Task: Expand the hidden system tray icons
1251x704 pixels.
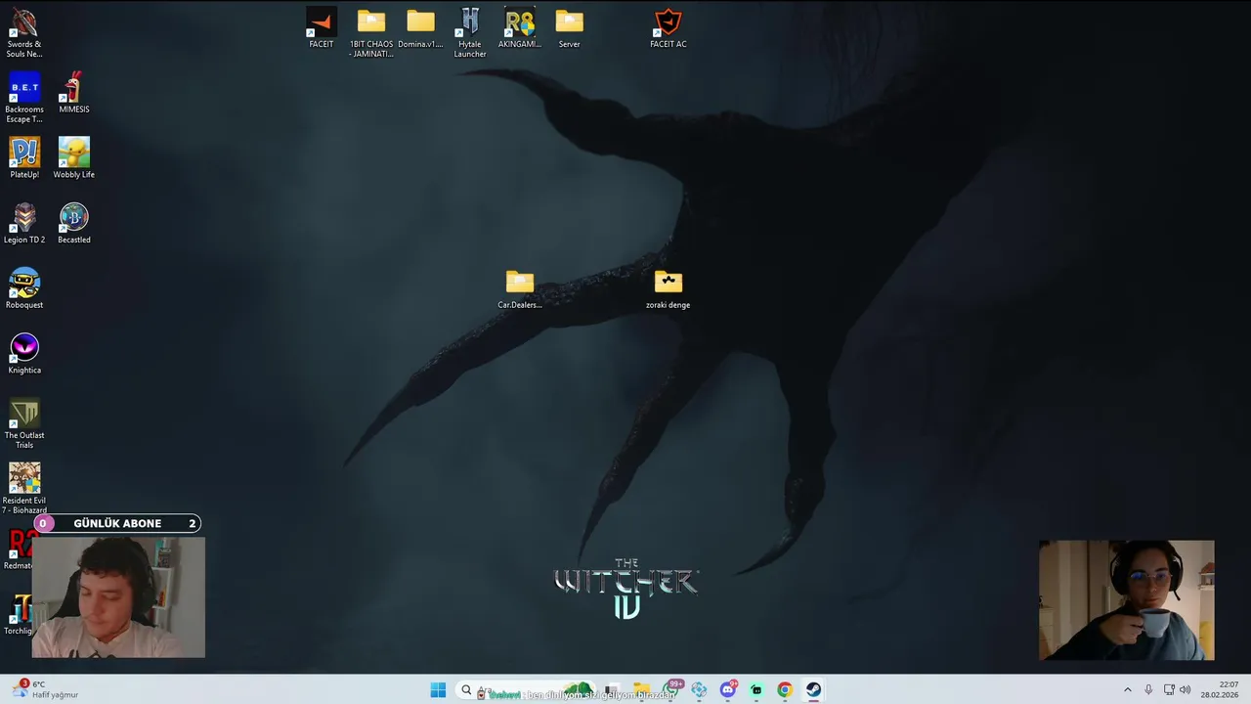Action: click(x=1127, y=690)
